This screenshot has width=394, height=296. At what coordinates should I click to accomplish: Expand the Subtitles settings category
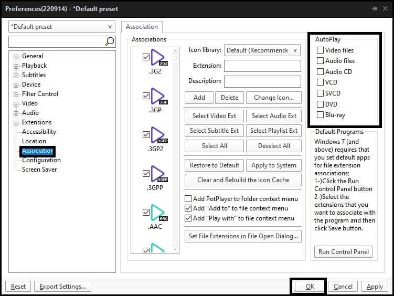click(16, 76)
